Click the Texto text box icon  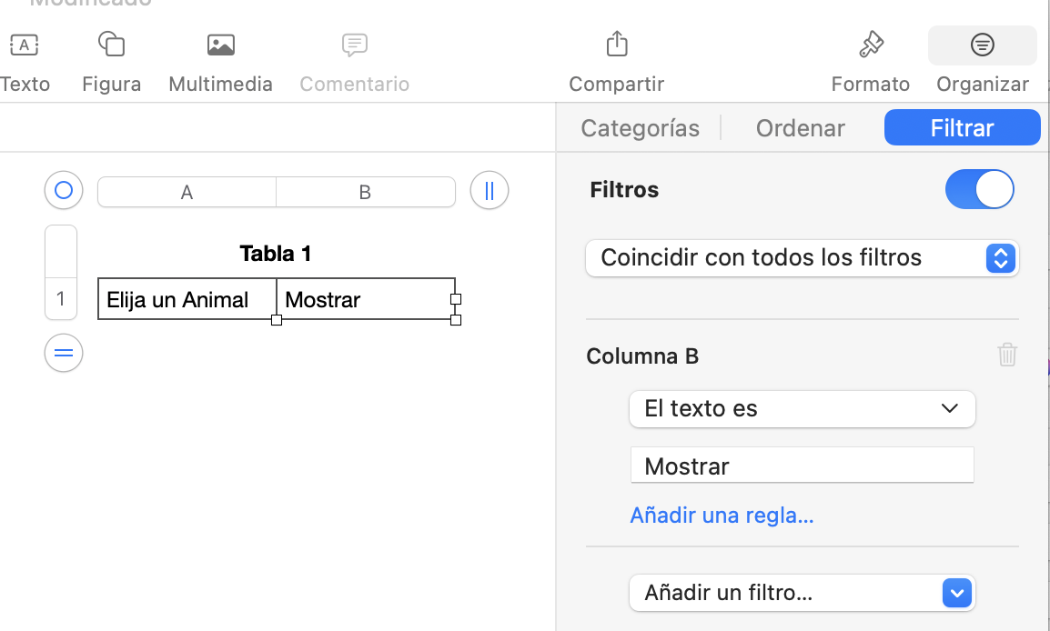[24, 45]
